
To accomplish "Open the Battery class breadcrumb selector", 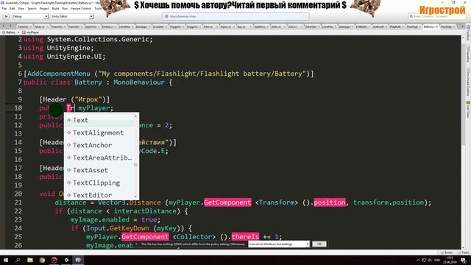I will [10, 32].
